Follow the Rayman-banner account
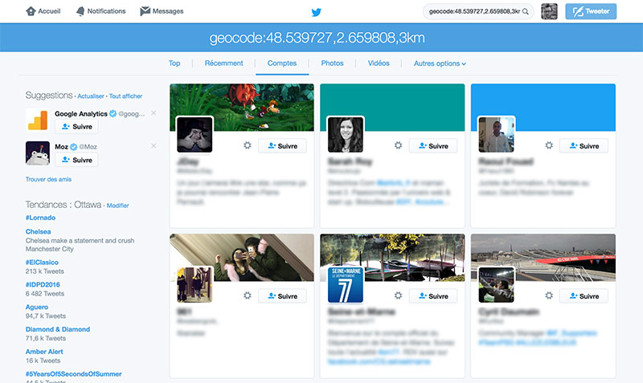 282,146
